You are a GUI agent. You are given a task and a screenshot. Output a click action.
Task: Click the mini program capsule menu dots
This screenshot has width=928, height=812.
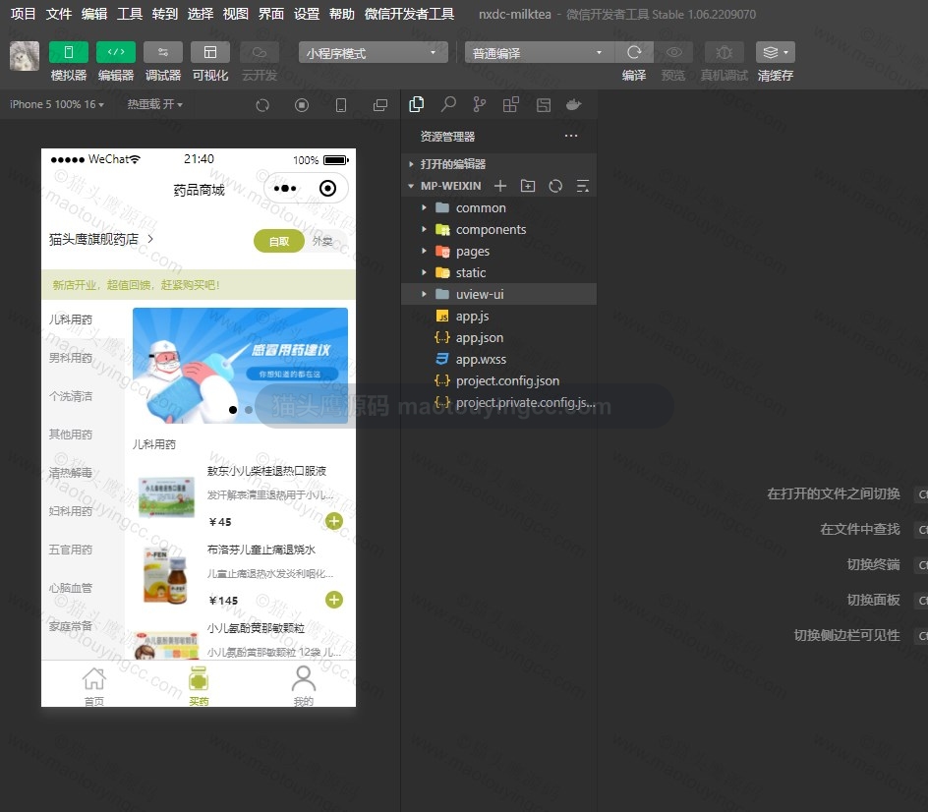pyautogui.click(x=285, y=188)
